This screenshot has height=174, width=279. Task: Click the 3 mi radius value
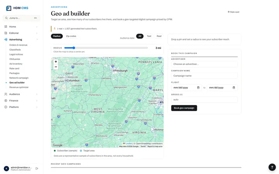tap(158, 48)
